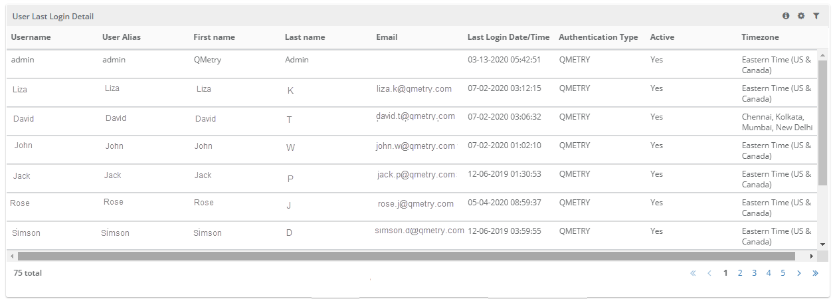Select the admin username cell
This screenshot has height=299, width=833.
click(x=23, y=60)
